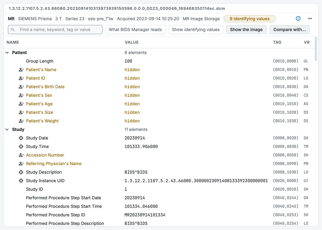Click identifying icon beside Patient's Birth Date
This screenshot has width=322, height=230.
click(21, 87)
